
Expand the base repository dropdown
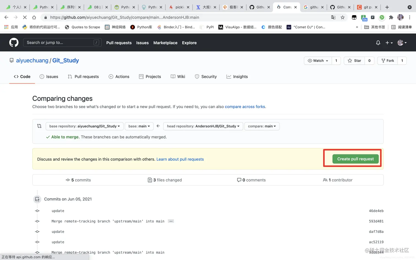84,126
